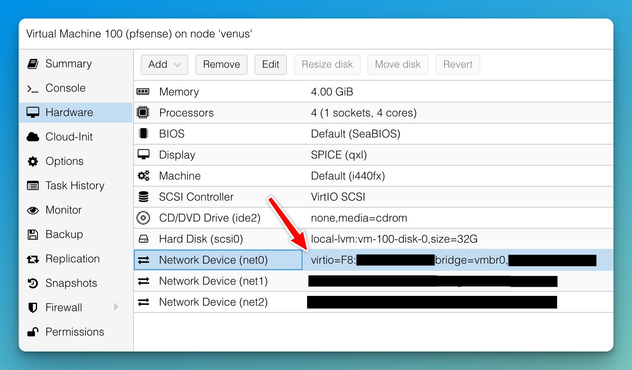Go to Cloud-Init settings
This screenshot has width=632, height=370.
coord(69,137)
